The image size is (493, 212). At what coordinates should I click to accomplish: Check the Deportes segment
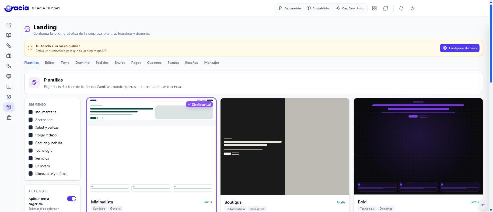pyautogui.click(x=30, y=166)
